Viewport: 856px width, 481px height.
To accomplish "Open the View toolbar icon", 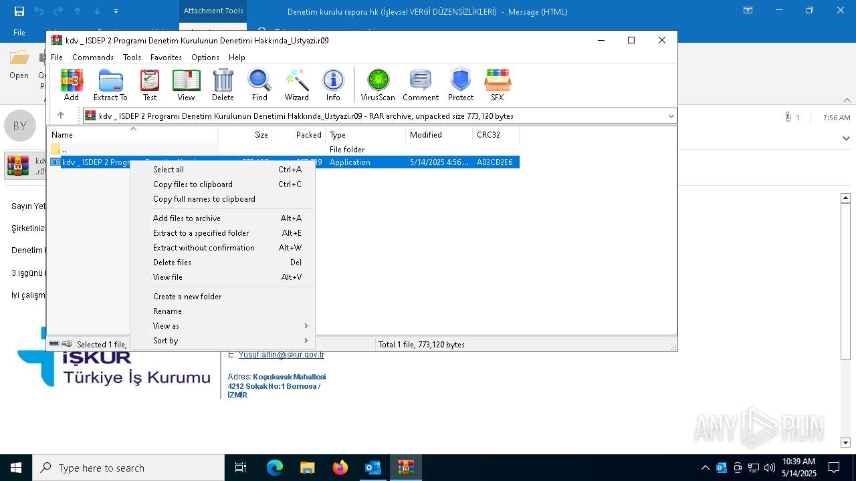I will [186, 85].
